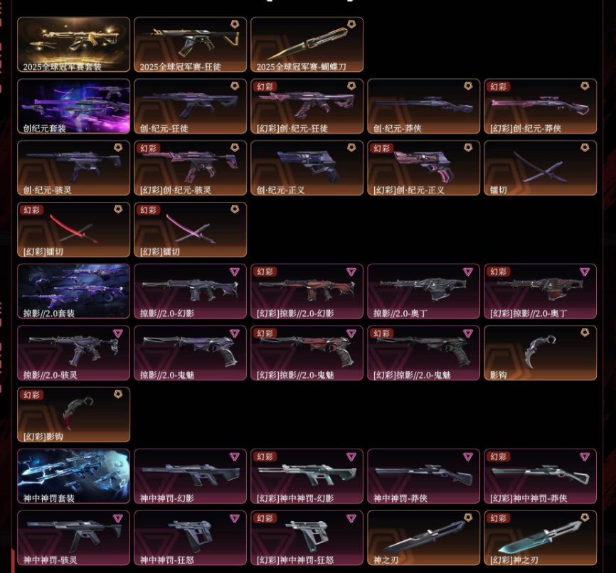This screenshot has height=573, width=616.
Task: Click the 幻彩 tag on [幻彩]创·纪元-狂徒
Action: [265, 87]
